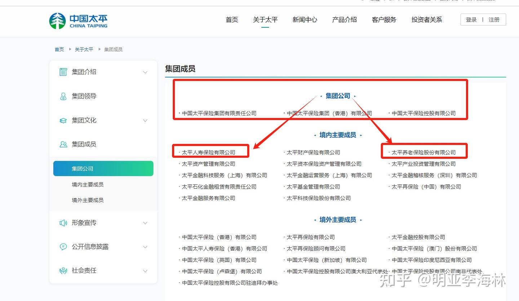Image resolution: width=519 pixels, height=301 pixels.
Task: Open 首页 in the top navigation
Action: pos(232,19)
